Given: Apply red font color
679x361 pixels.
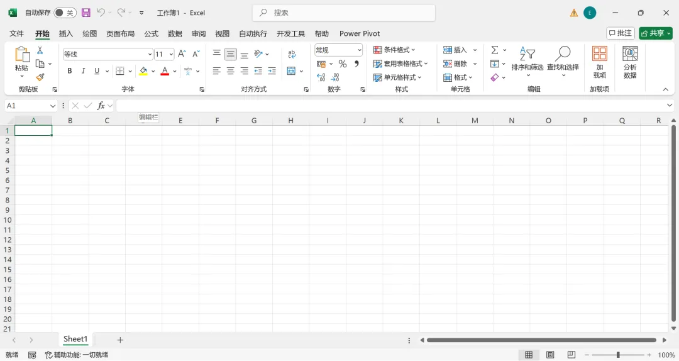Looking at the screenshot, I should 165,71.
